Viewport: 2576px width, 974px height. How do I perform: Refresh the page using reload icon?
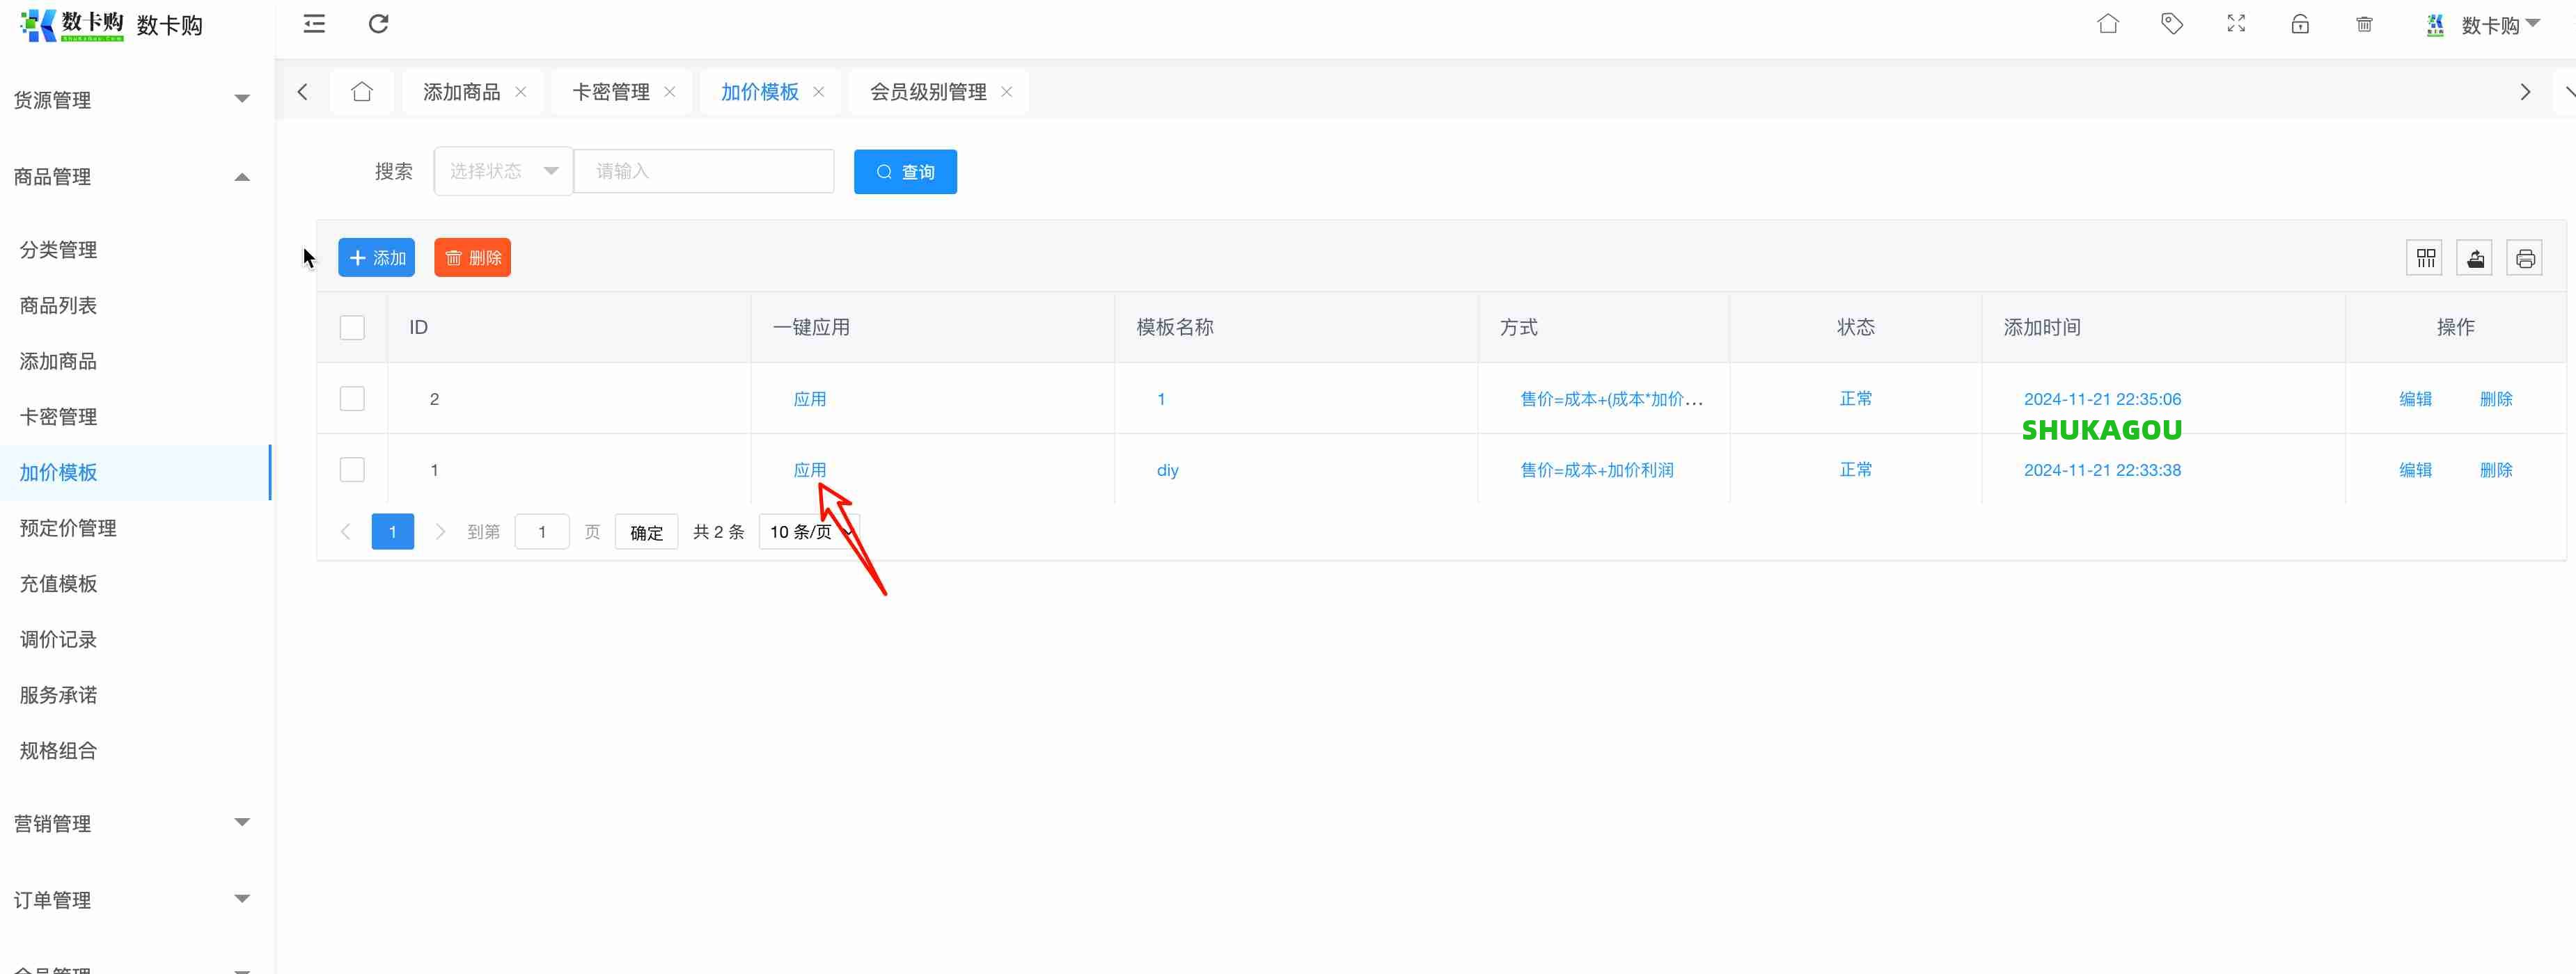point(378,23)
